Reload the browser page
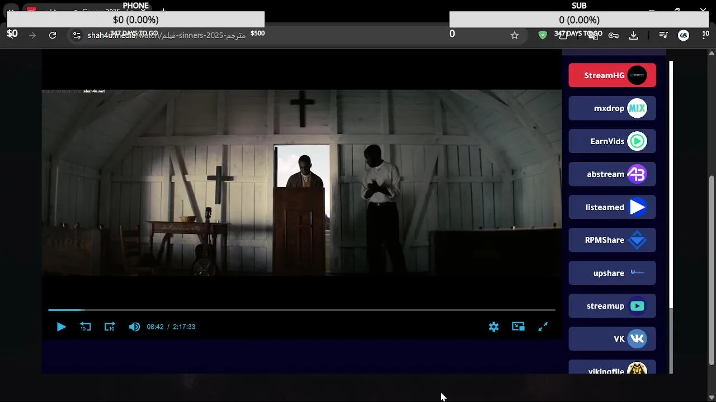 tap(53, 35)
